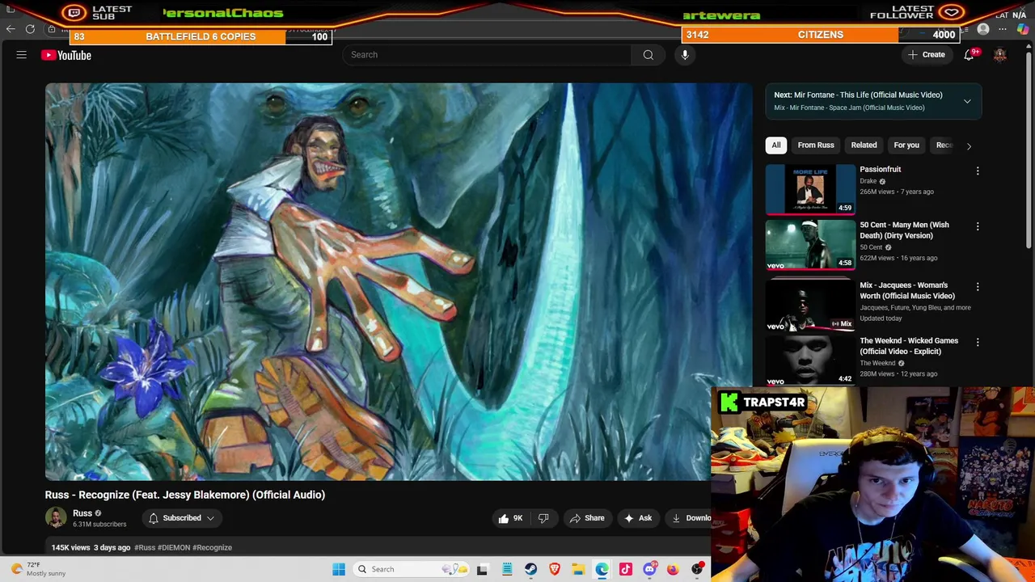Switch to Edge browser on the taskbar
Screen dimensions: 1035x582
[x=602, y=569]
